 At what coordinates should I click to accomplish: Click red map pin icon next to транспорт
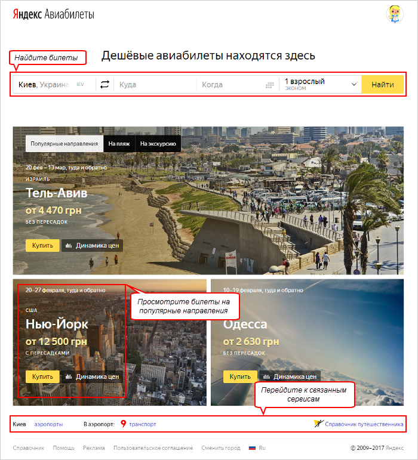tap(123, 424)
